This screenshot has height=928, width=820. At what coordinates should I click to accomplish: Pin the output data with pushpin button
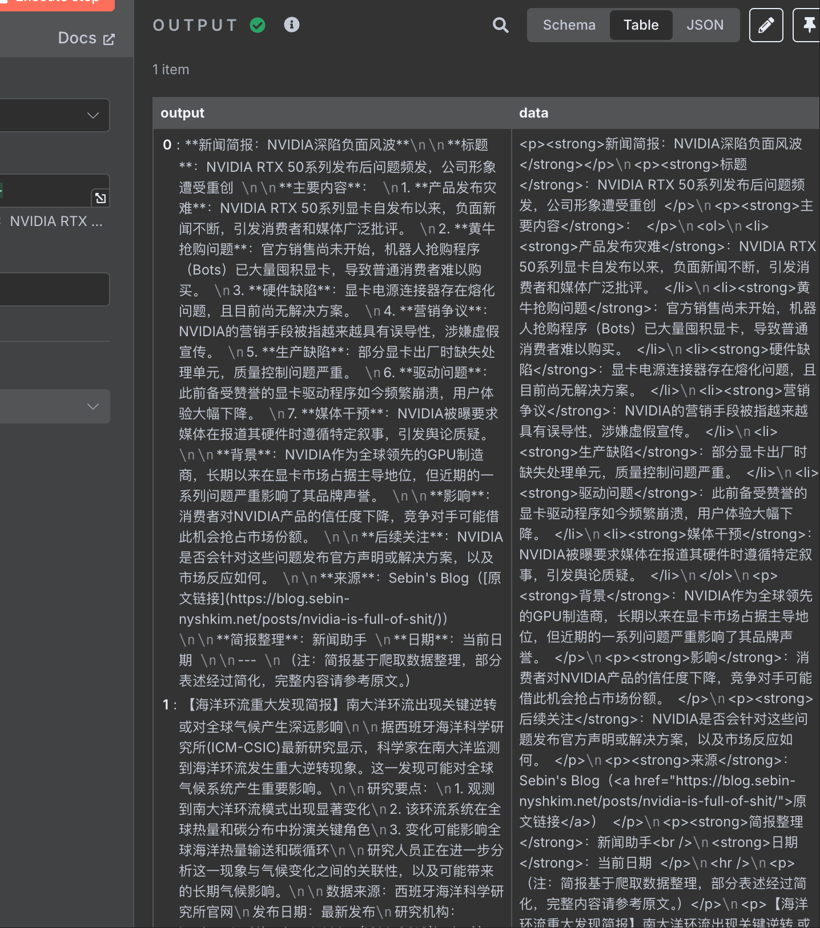[807, 25]
